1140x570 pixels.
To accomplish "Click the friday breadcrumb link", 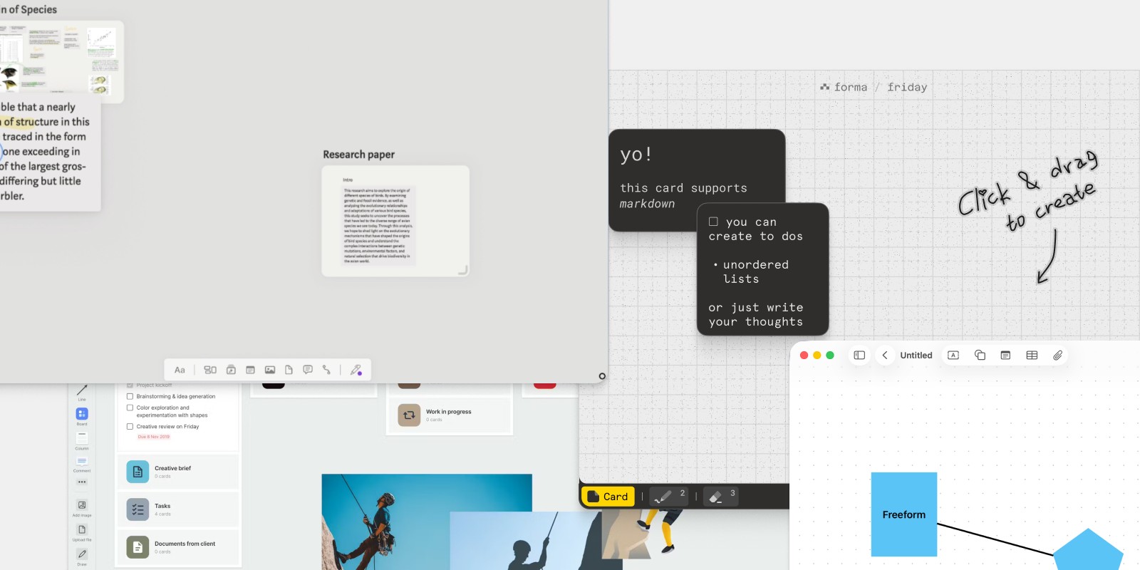I will [907, 87].
